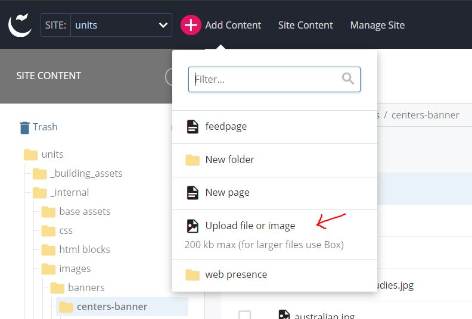Image resolution: width=472 pixels, height=319 pixels.
Task: Click the _building_assets folder icon
Action: point(40,174)
